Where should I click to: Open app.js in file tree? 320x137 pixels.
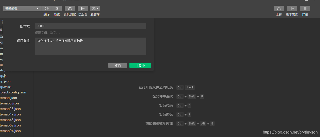click(x=4, y=76)
